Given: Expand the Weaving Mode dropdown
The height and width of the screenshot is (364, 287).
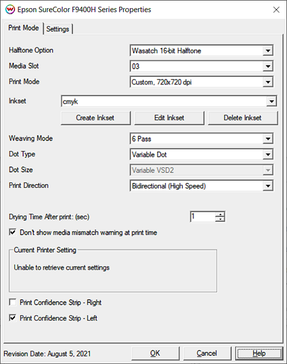Looking at the screenshot, I should 202,139.
